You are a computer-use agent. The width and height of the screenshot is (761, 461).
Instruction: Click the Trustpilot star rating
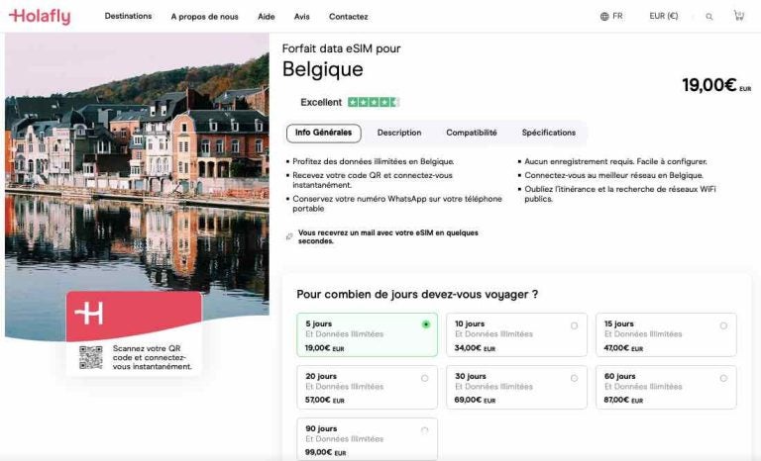tap(373, 102)
